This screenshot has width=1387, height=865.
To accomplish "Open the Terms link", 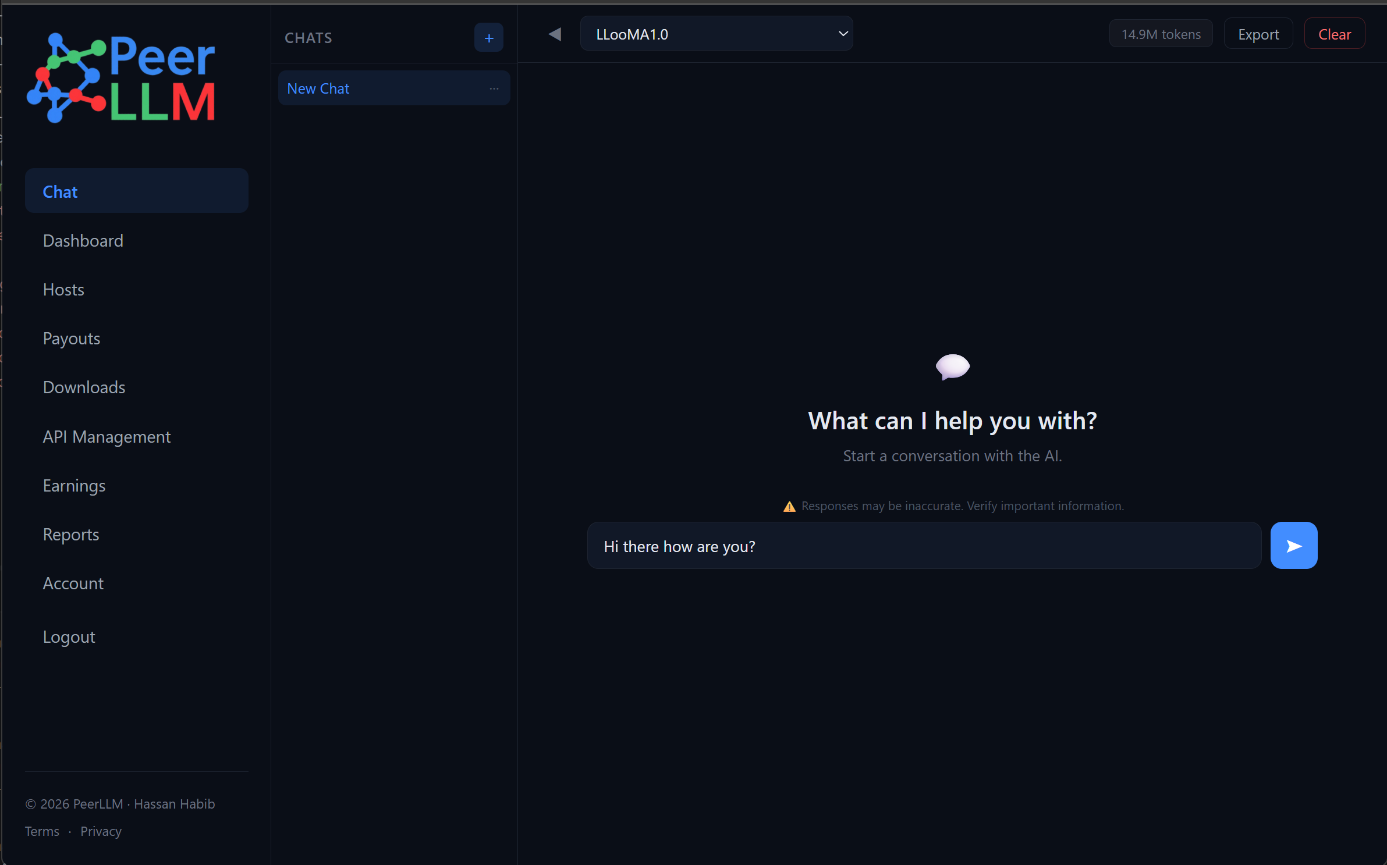I will pos(42,831).
